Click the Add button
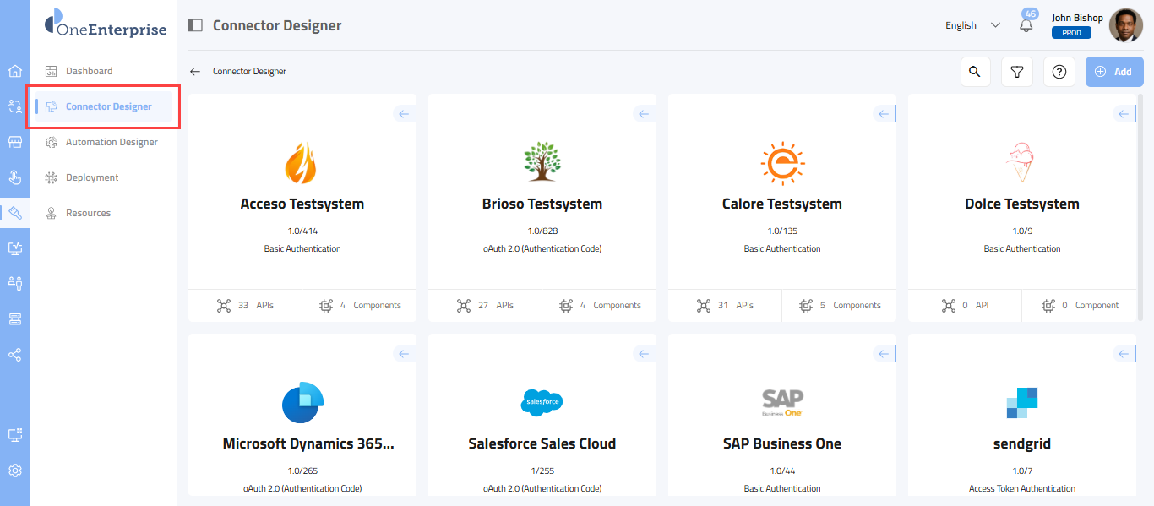 (x=1113, y=72)
